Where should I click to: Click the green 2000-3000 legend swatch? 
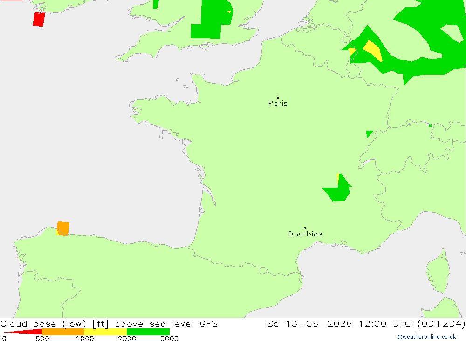click(148, 332)
